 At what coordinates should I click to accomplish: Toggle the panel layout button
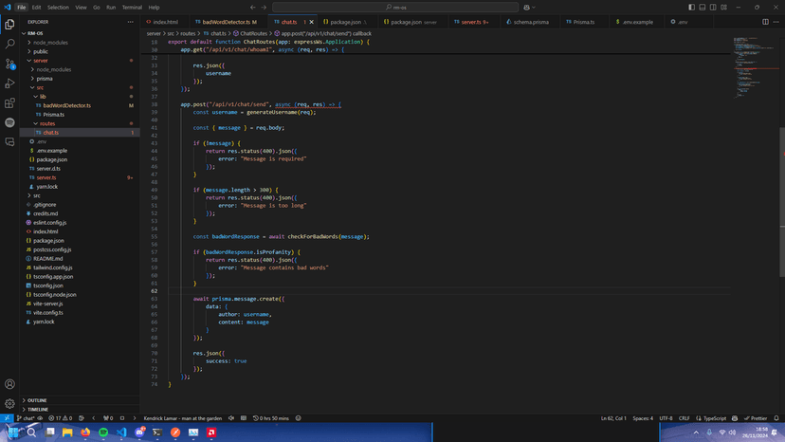coord(703,7)
